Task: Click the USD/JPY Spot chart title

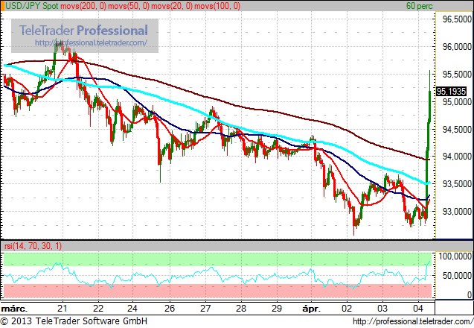Action: pyautogui.click(x=32, y=6)
